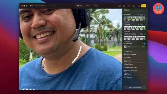The image size is (167, 94).
Task: Expand the Sharpen section
Action: click(x=123, y=74)
